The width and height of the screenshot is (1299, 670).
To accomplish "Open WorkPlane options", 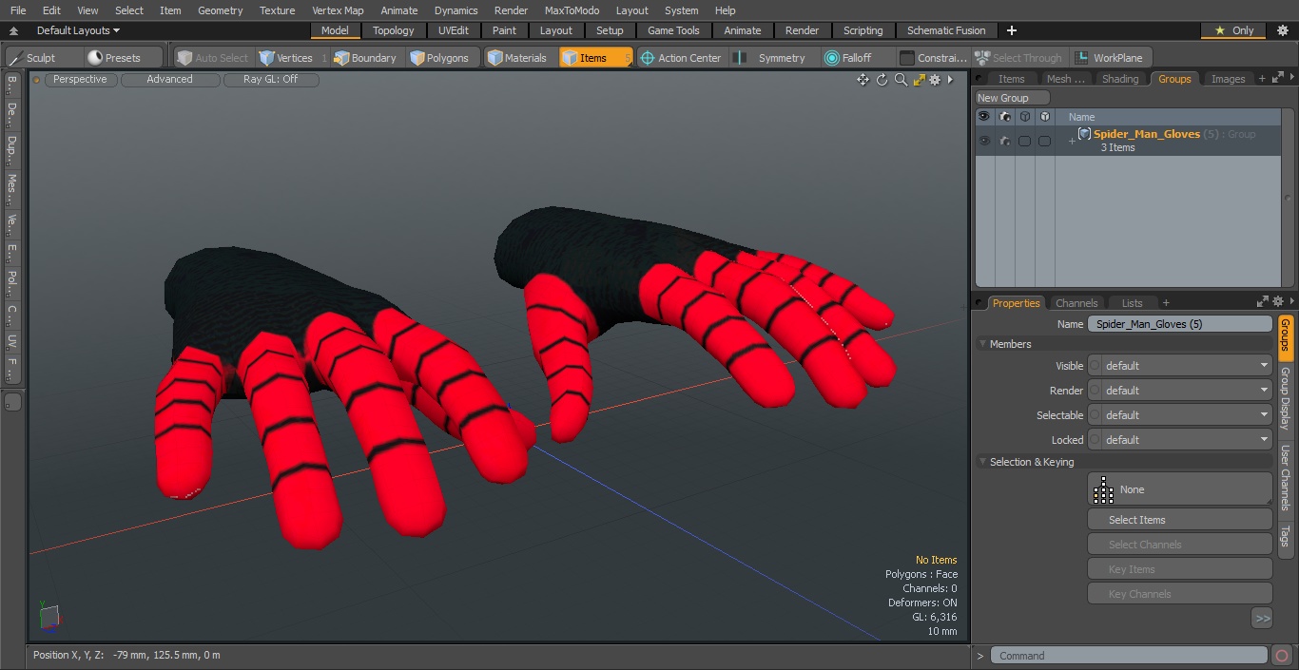I will (1110, 58).
